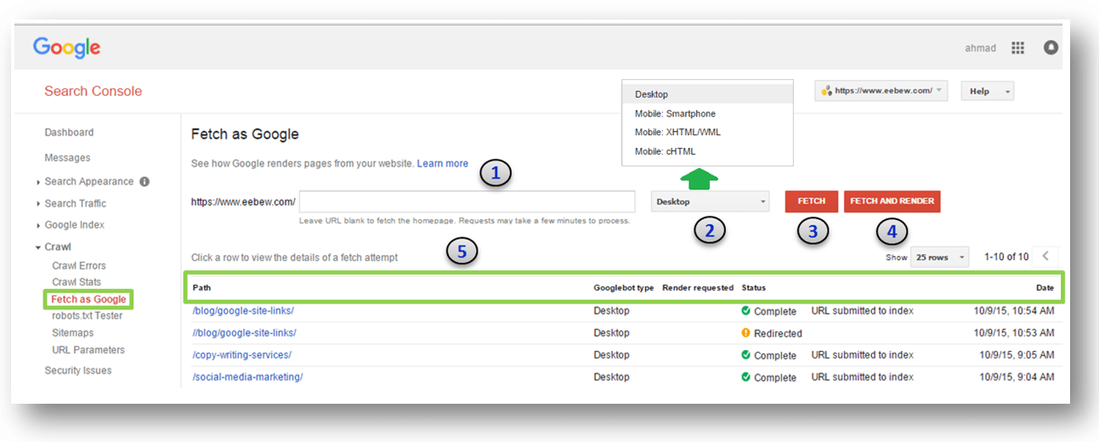Open Crawl Stats
The image size is (1099, 442).
[x=76, y=282]
